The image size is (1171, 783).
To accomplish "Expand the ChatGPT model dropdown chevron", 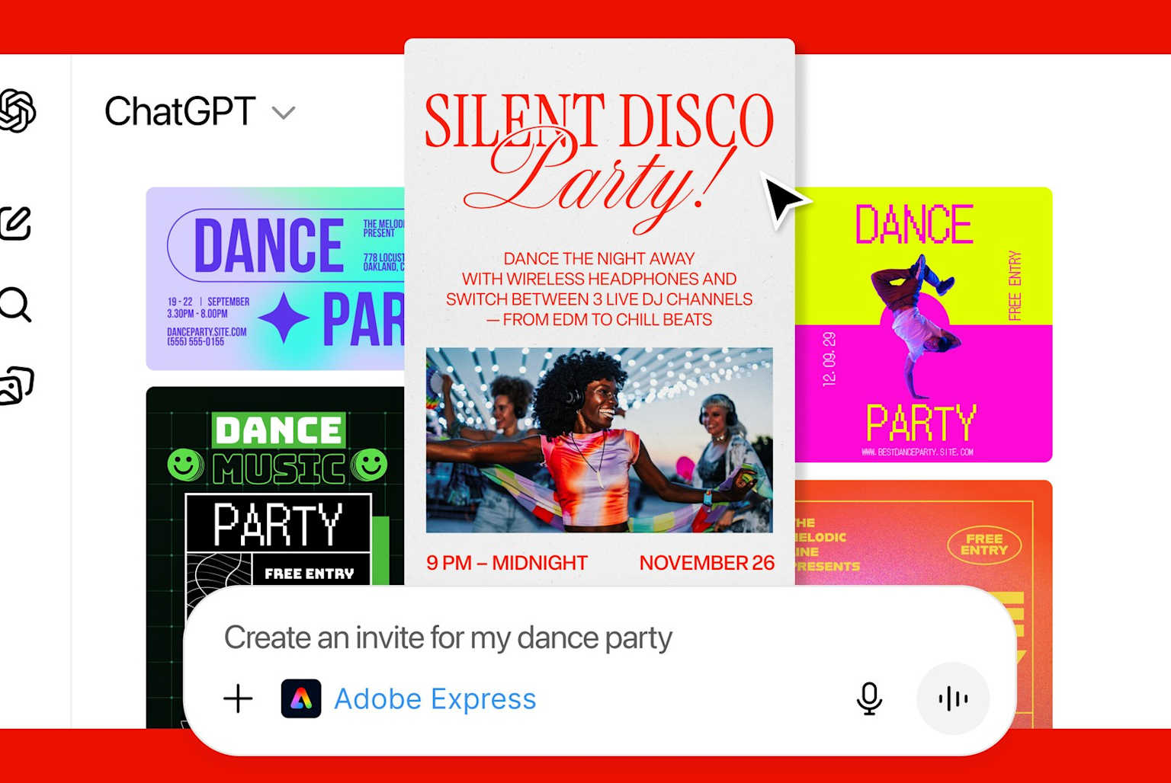I will (x=284, y=113).
